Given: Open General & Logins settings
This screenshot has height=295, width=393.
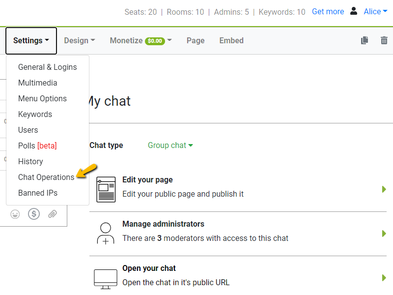Looking at the screenshot, I should (47, 67).
